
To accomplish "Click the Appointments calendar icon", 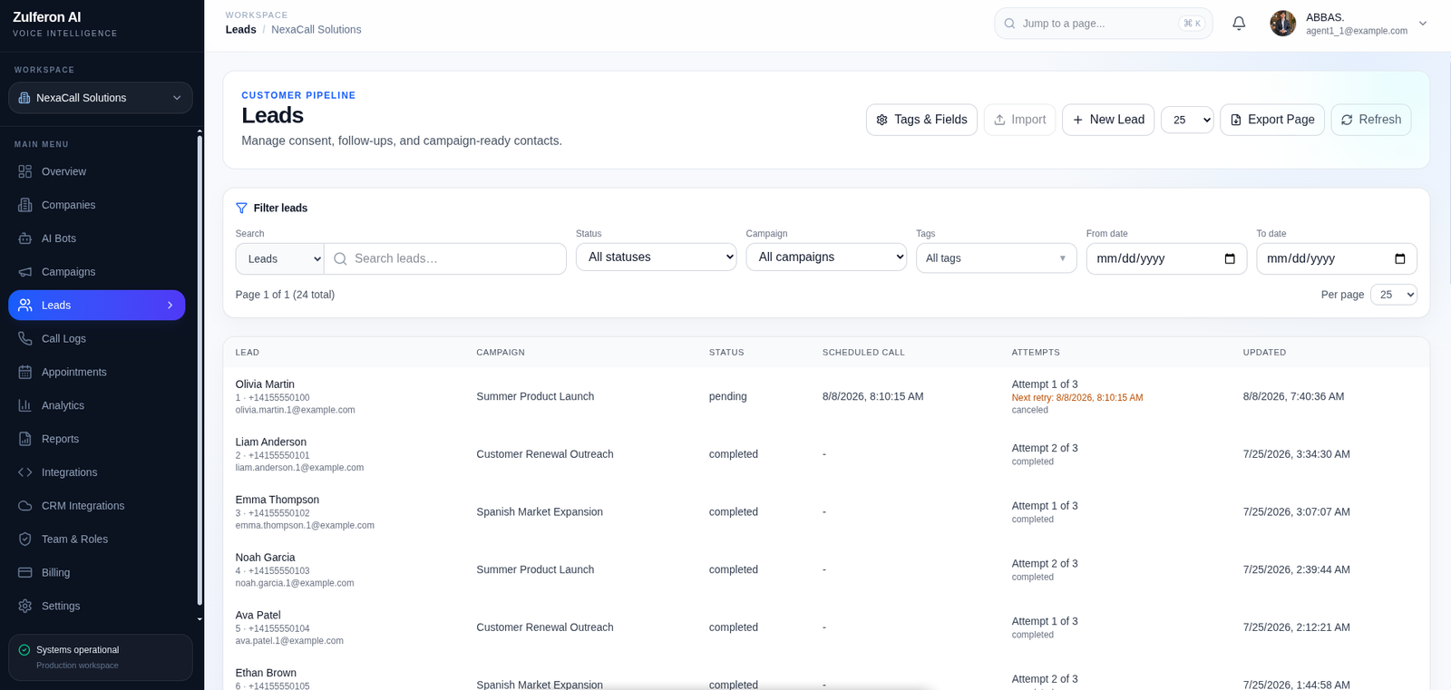I will (x=25, y=372).
